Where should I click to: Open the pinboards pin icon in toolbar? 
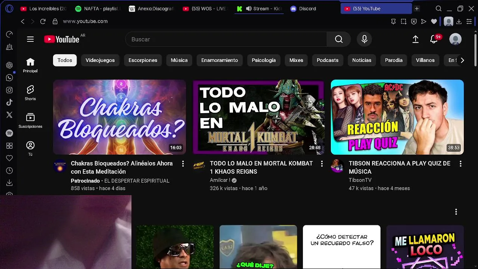click(x=393, y=21)
